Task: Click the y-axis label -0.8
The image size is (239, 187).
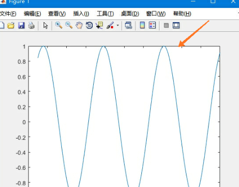Action: coord(21,183)
